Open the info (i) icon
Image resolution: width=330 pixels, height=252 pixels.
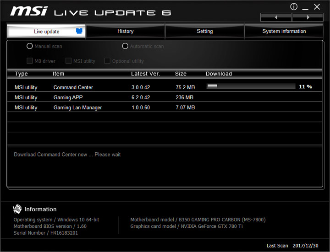294,7
